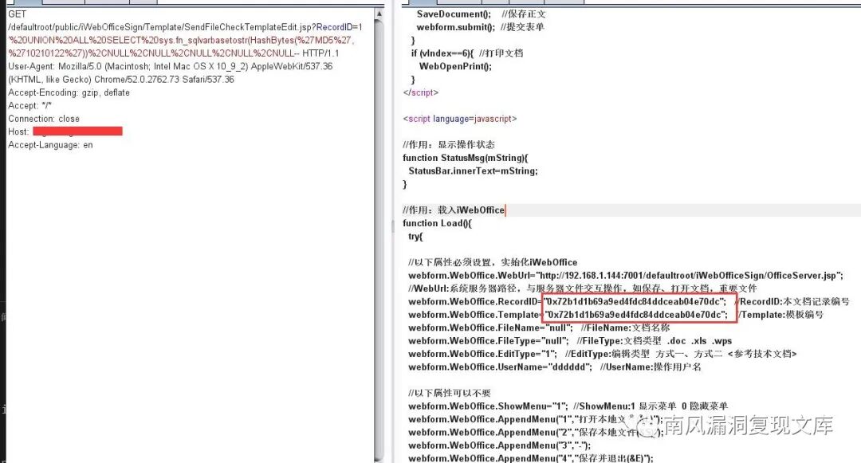Click the SendFileCheckTemplateEdit.jsp?RecordID=1 URL line
The height and width of the screenshot is (463, 861).
(185, 27)
